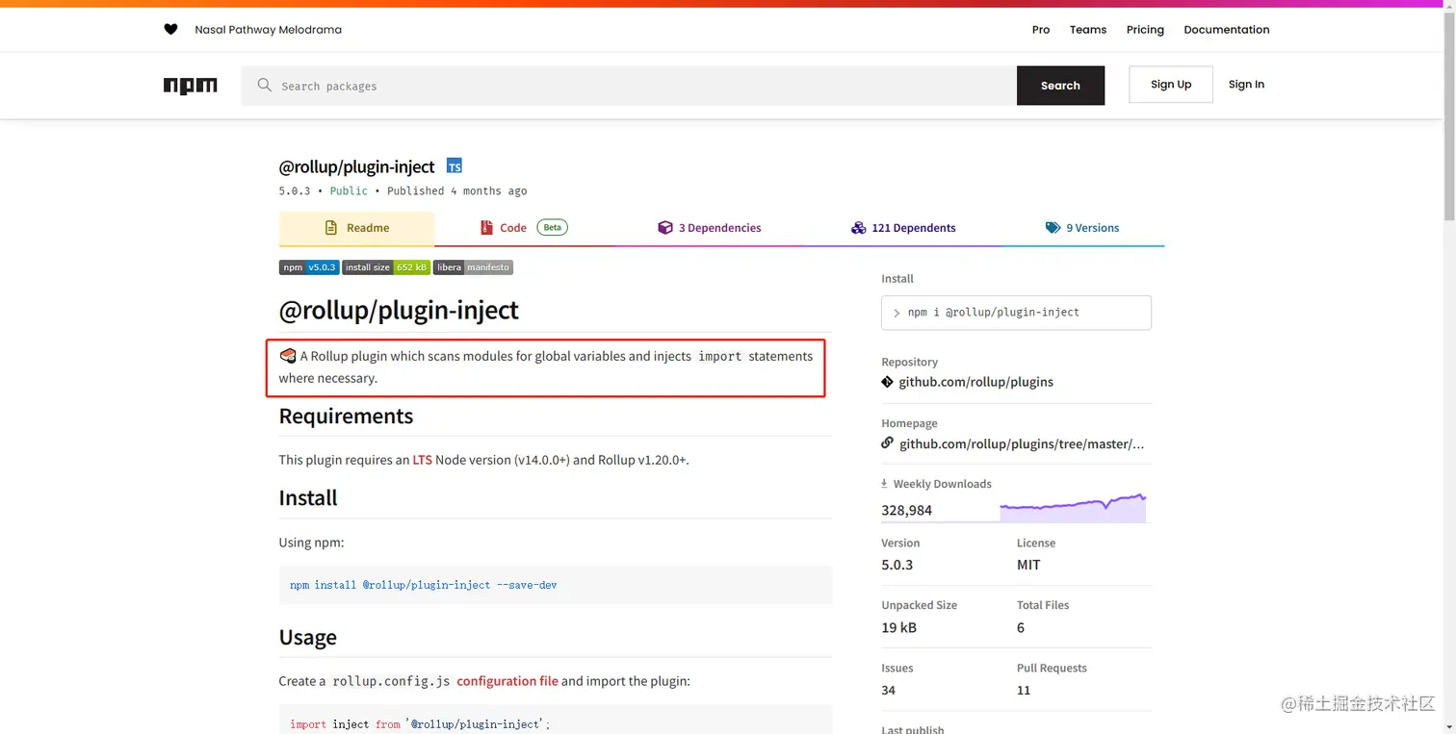The width and height of the screenshot is (1456, 734).
Task: Click the Published 4 months ago text
Action: pyautogui.click(x=457, y=190)
